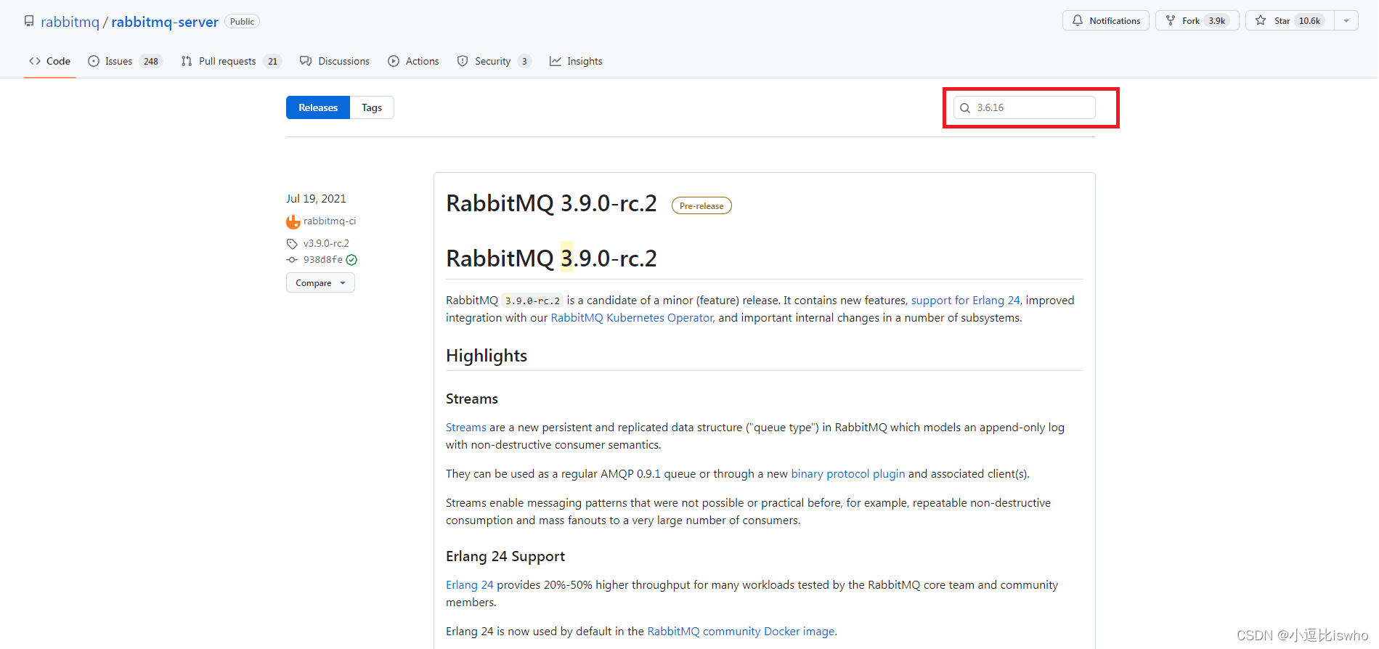1379x649 pixels.
Task: Focus the releases search field
Action: click(1024, 107)
